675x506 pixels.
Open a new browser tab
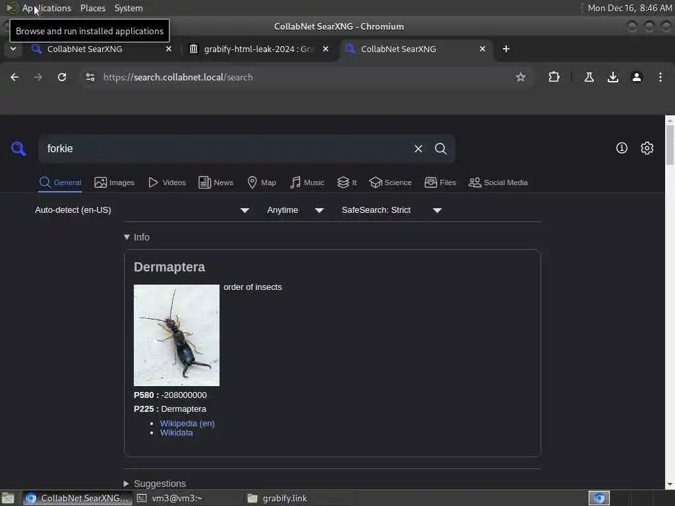(506, 49)
